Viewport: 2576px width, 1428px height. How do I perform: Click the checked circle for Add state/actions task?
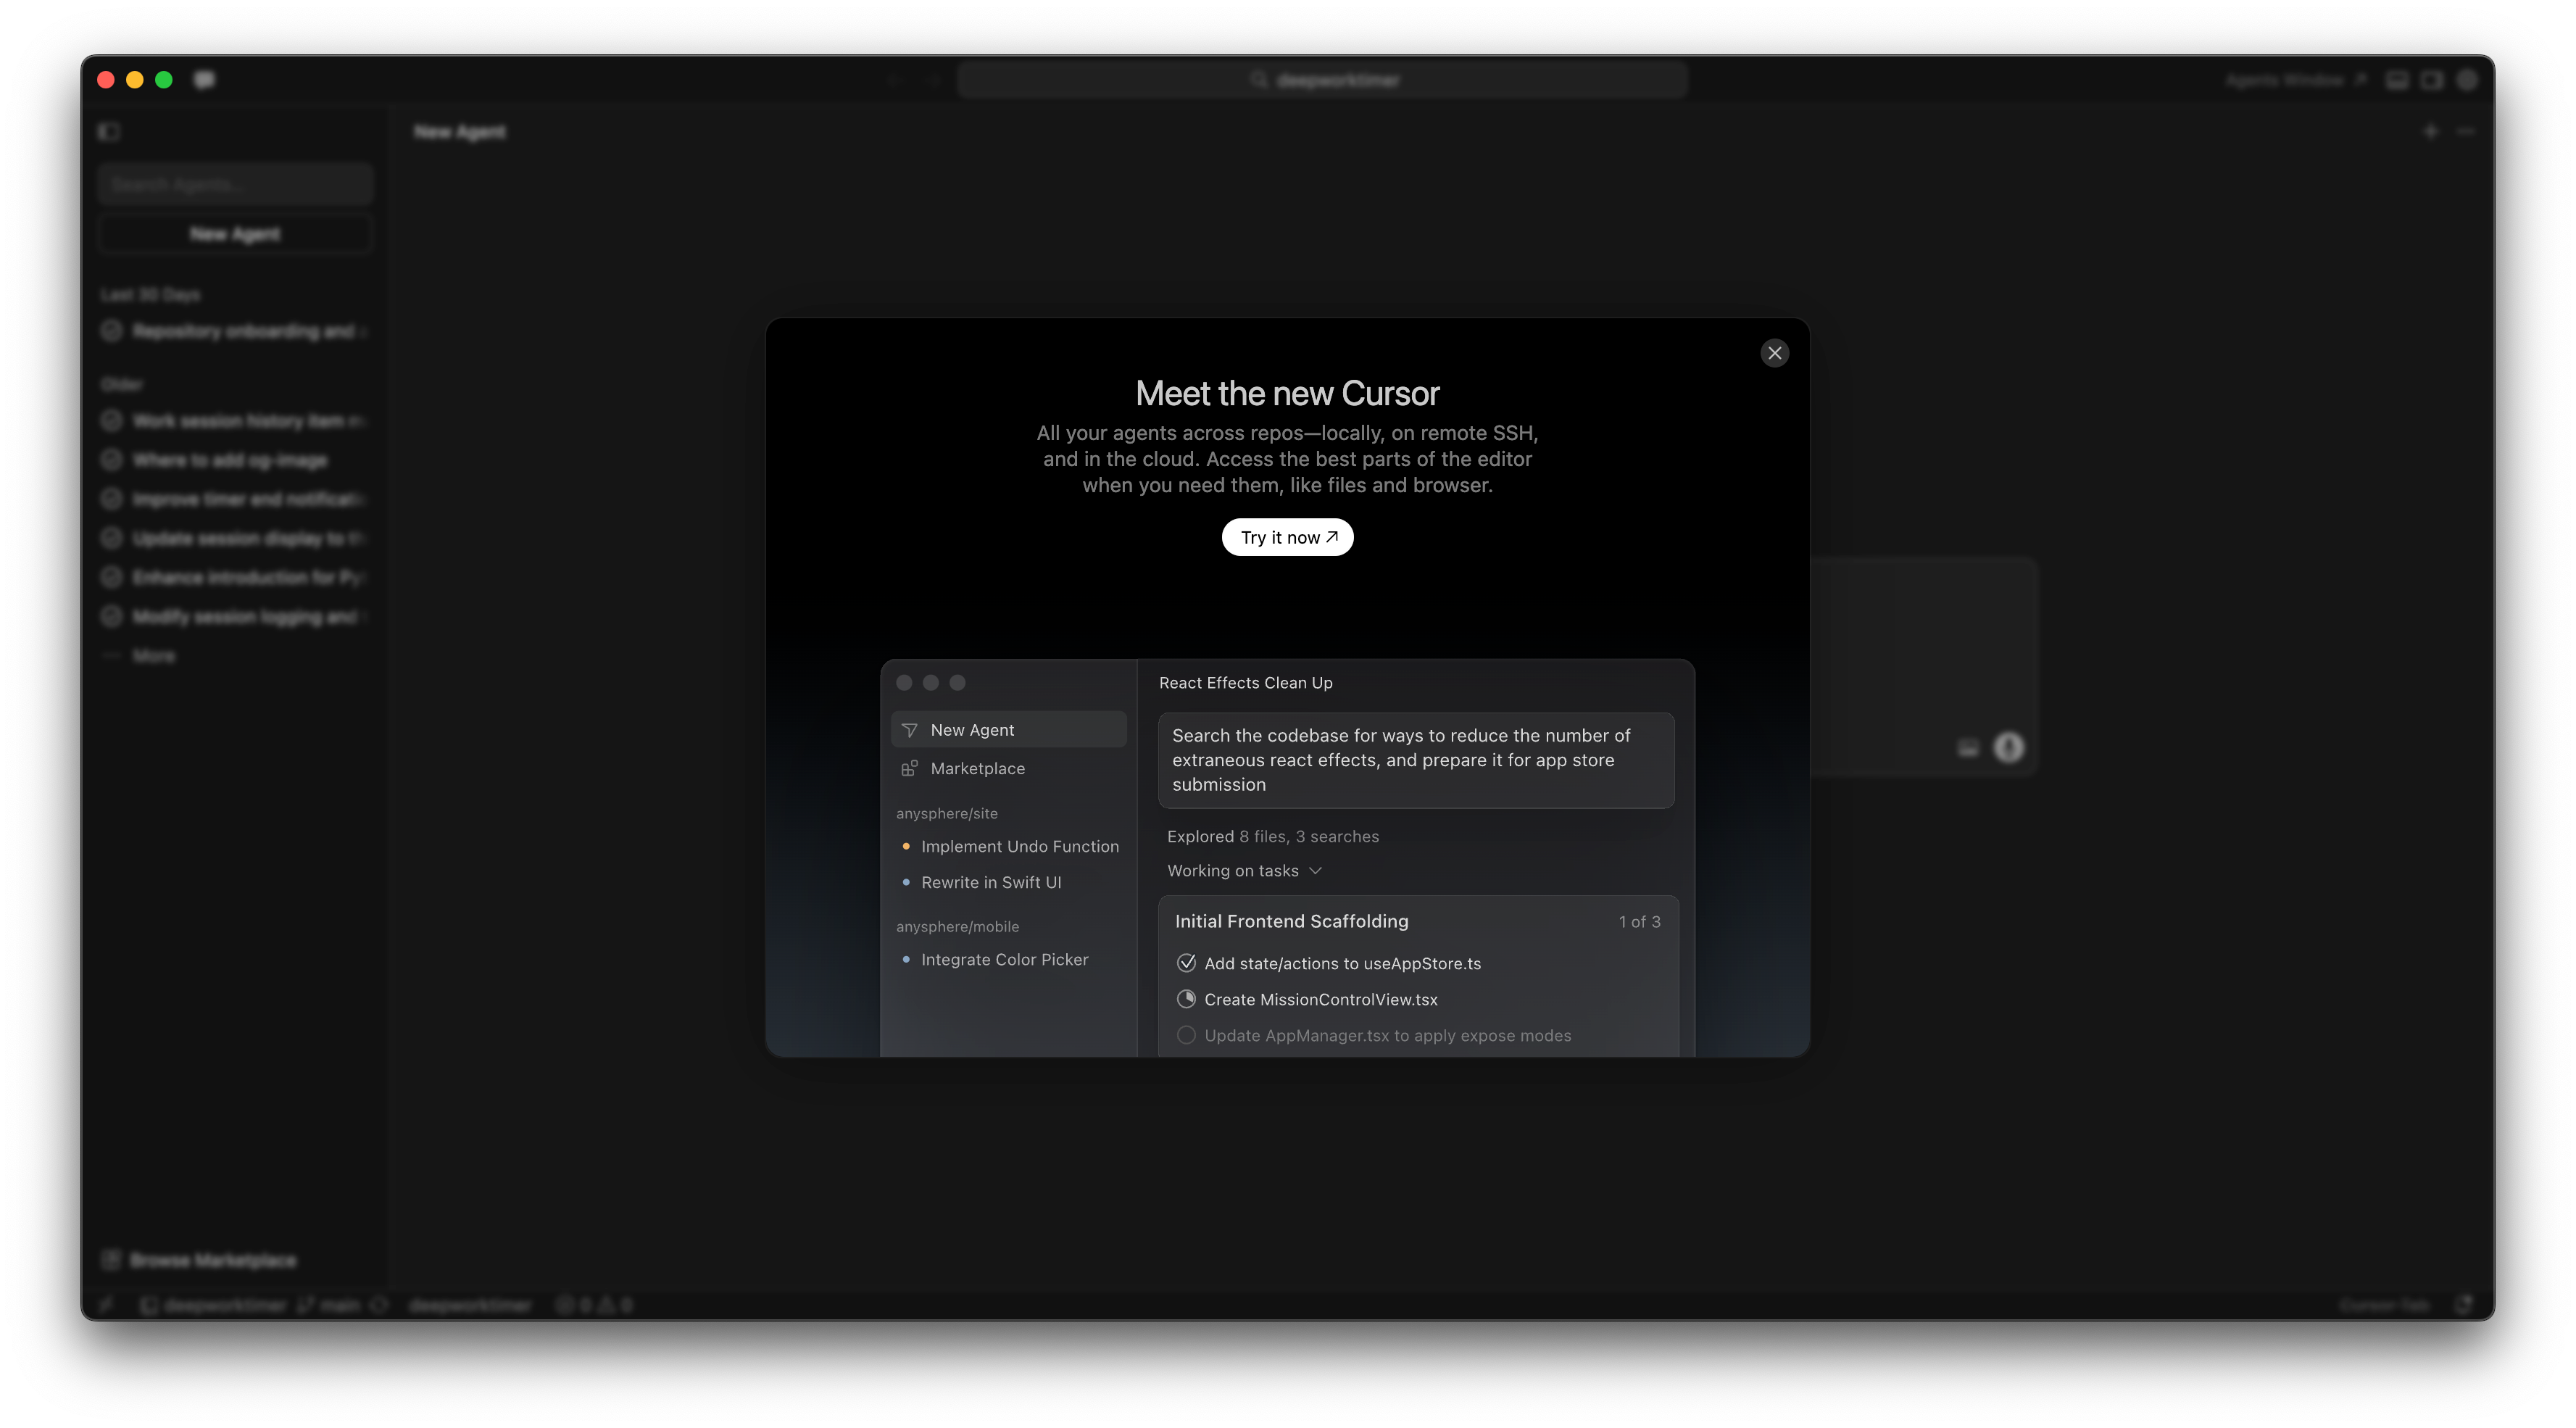1186,963
